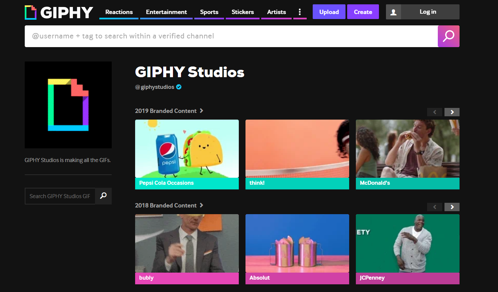The height and width of the screenshot is (292, 498).
Task: Click the verified badge next to @giphystudios
Action: [179, 87]
